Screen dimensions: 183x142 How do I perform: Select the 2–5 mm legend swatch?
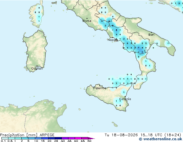click(x=25, y=138)
